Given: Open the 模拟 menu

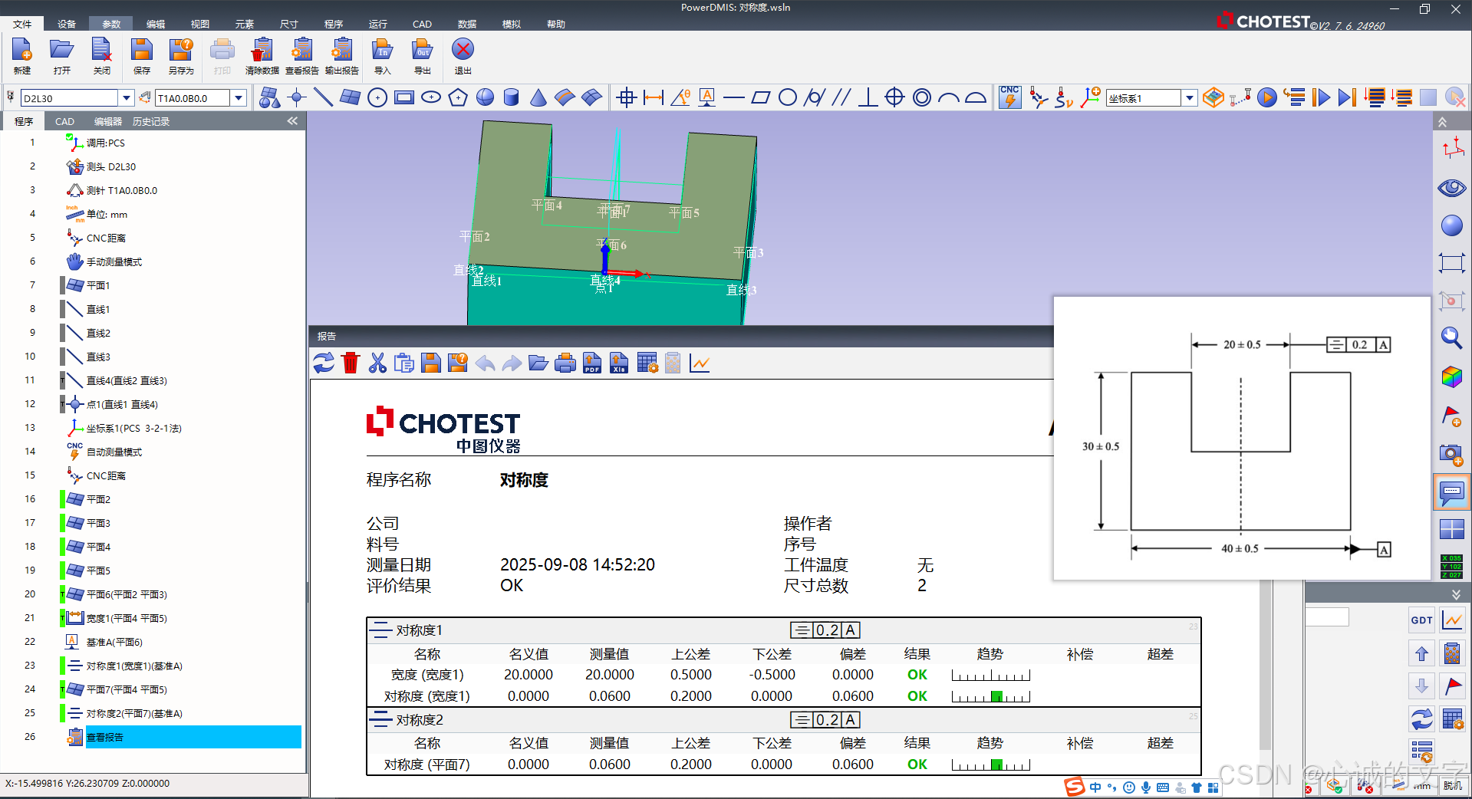Looking at the screenshot, I should 510,24.
